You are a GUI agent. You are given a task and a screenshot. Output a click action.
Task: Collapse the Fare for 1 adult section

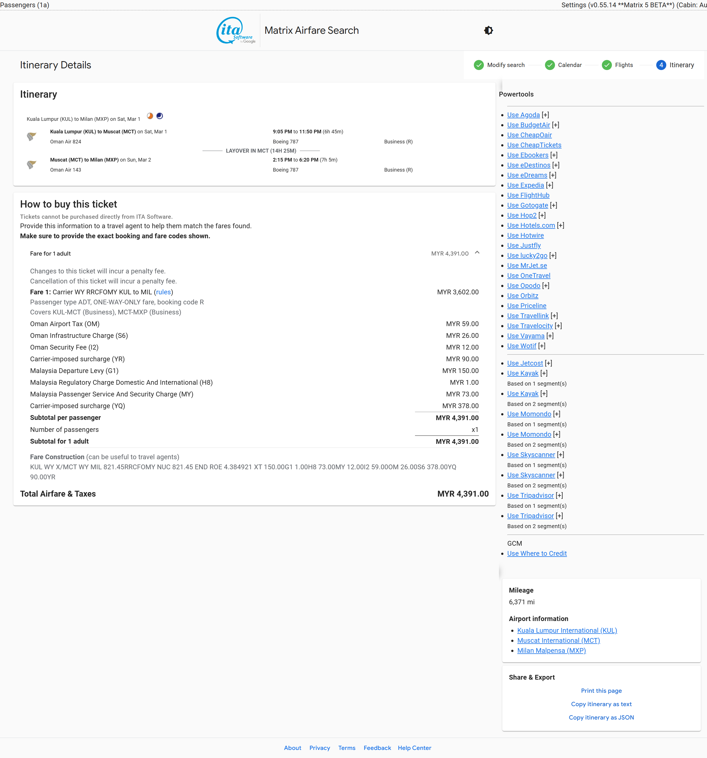click(477, 253)
